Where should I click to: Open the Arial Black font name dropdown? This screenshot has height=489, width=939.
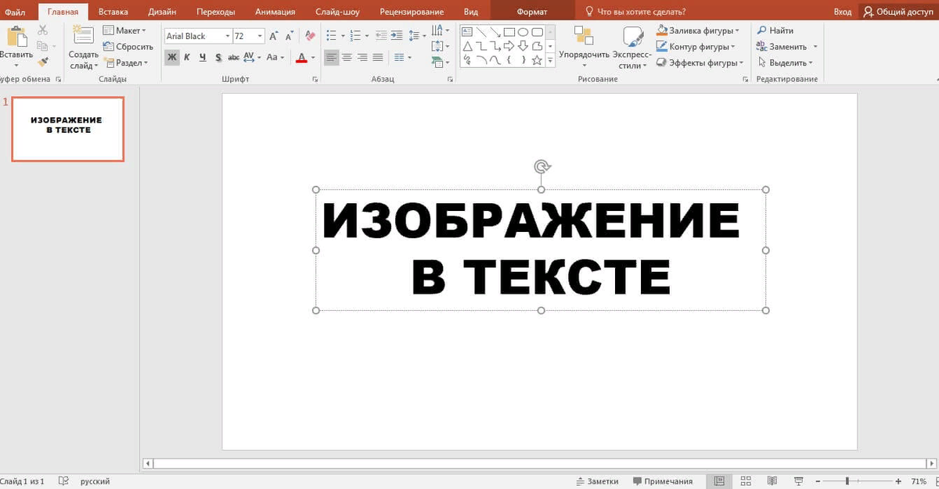tap(228, 36)
